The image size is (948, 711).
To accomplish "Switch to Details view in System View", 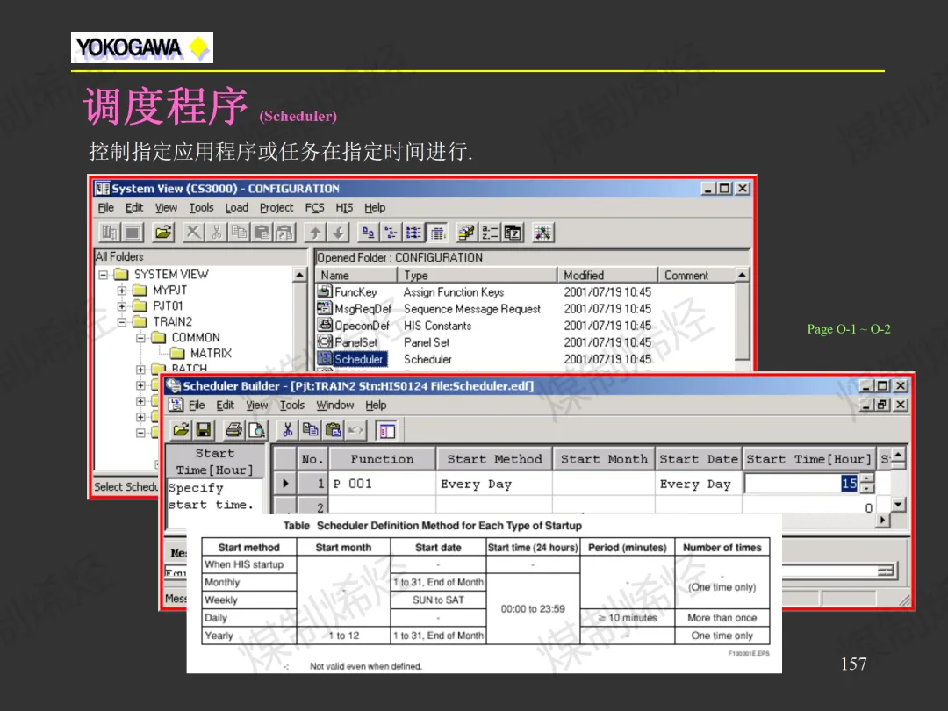I will click(x=436, y=232).
